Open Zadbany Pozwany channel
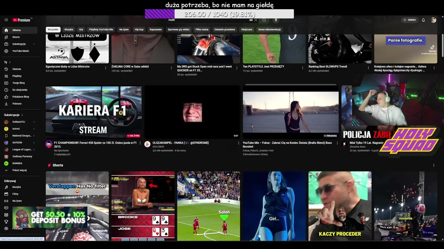This screenshot has height=249, width=444. [x=20, y=156]
